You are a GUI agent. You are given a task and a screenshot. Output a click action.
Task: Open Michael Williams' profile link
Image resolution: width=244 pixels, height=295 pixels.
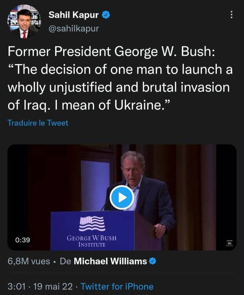[110, 261]
